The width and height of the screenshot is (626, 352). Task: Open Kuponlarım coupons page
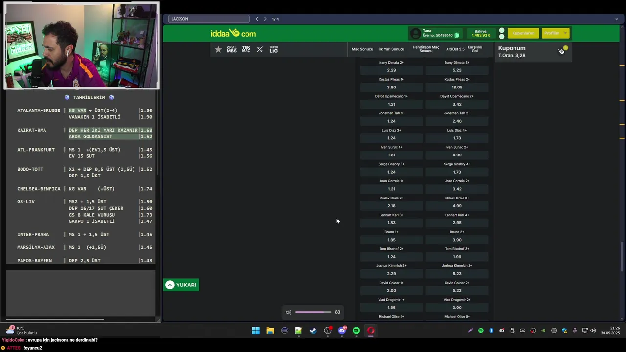[523, 33]
